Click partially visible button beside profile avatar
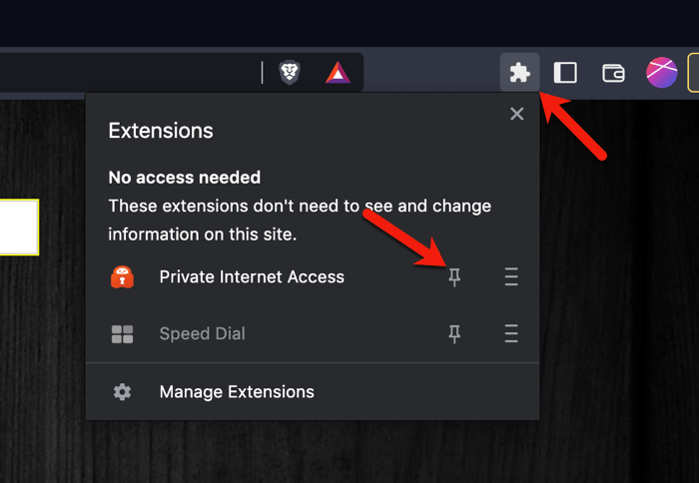This screenshot has height=483, width=699. click(x=693, y=73)
